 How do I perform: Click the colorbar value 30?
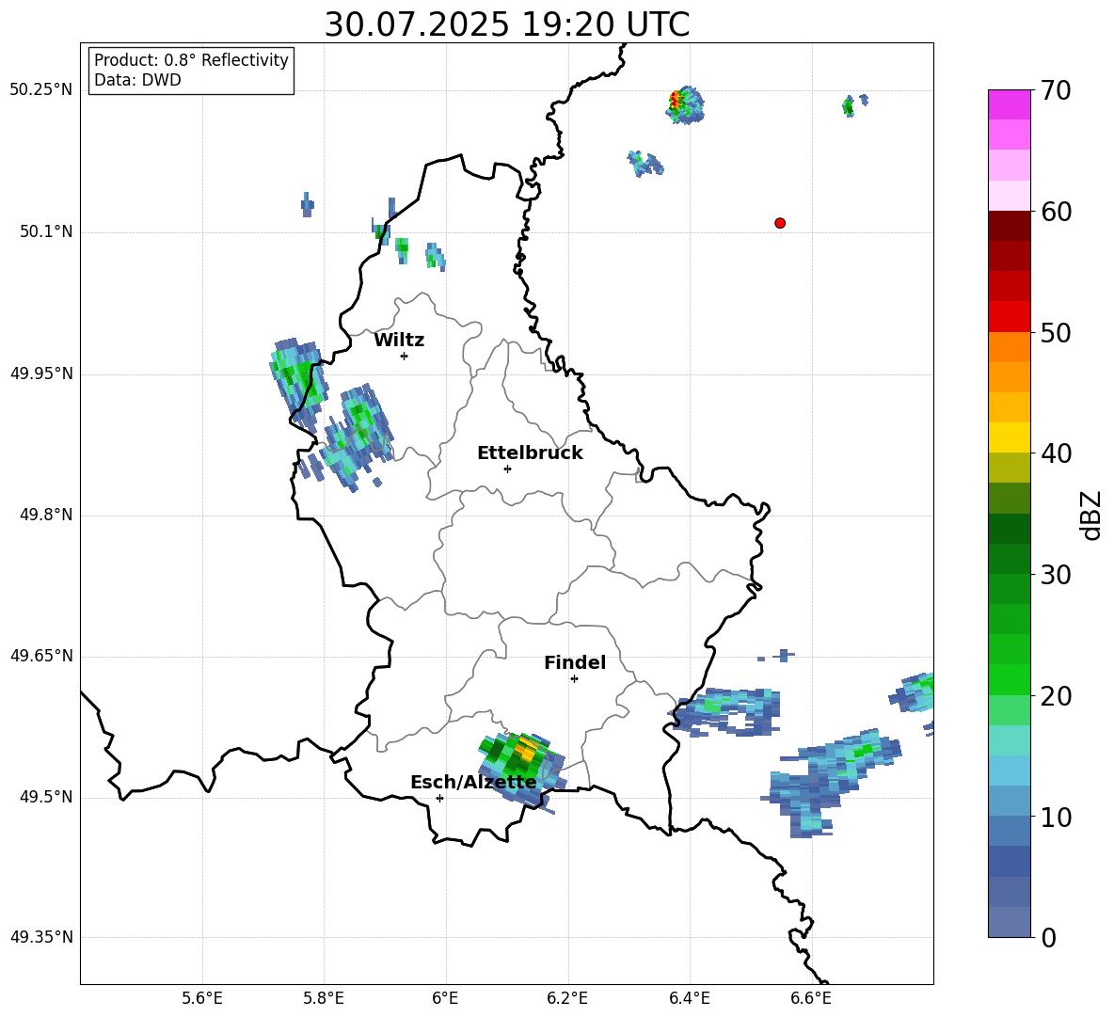(1056, 575)
